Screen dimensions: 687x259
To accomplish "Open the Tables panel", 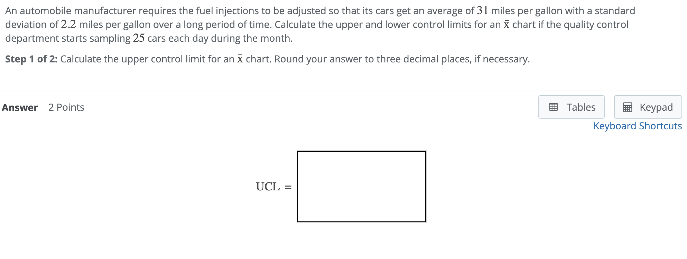I will [571, 107].
